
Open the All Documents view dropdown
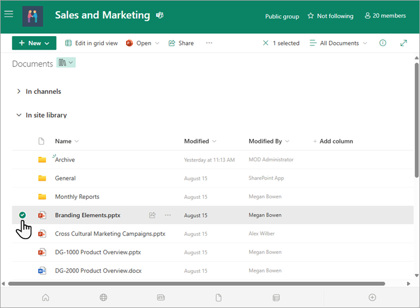click(338, 43)
